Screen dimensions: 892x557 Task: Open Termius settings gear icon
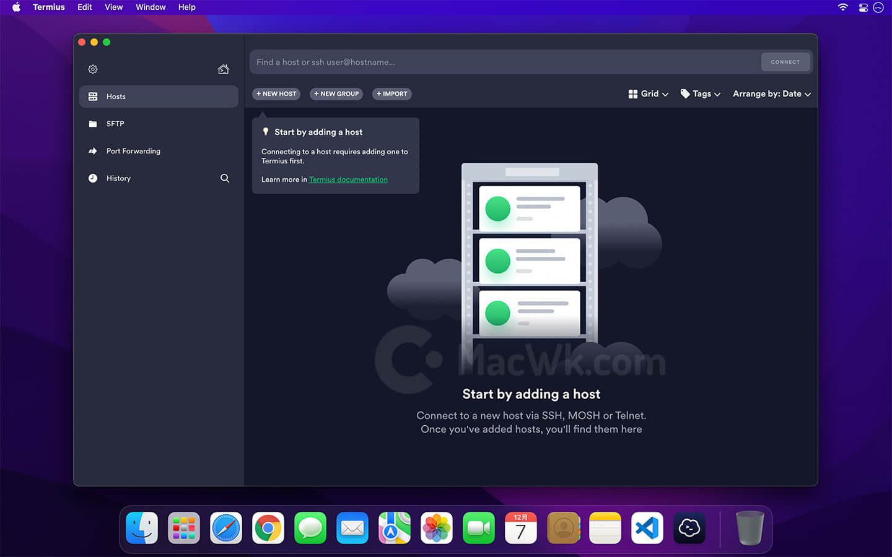tap(93, 69)
